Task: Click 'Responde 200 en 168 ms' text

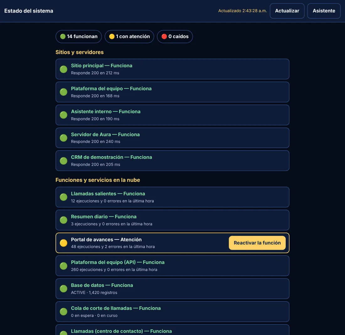Action: 95,96
